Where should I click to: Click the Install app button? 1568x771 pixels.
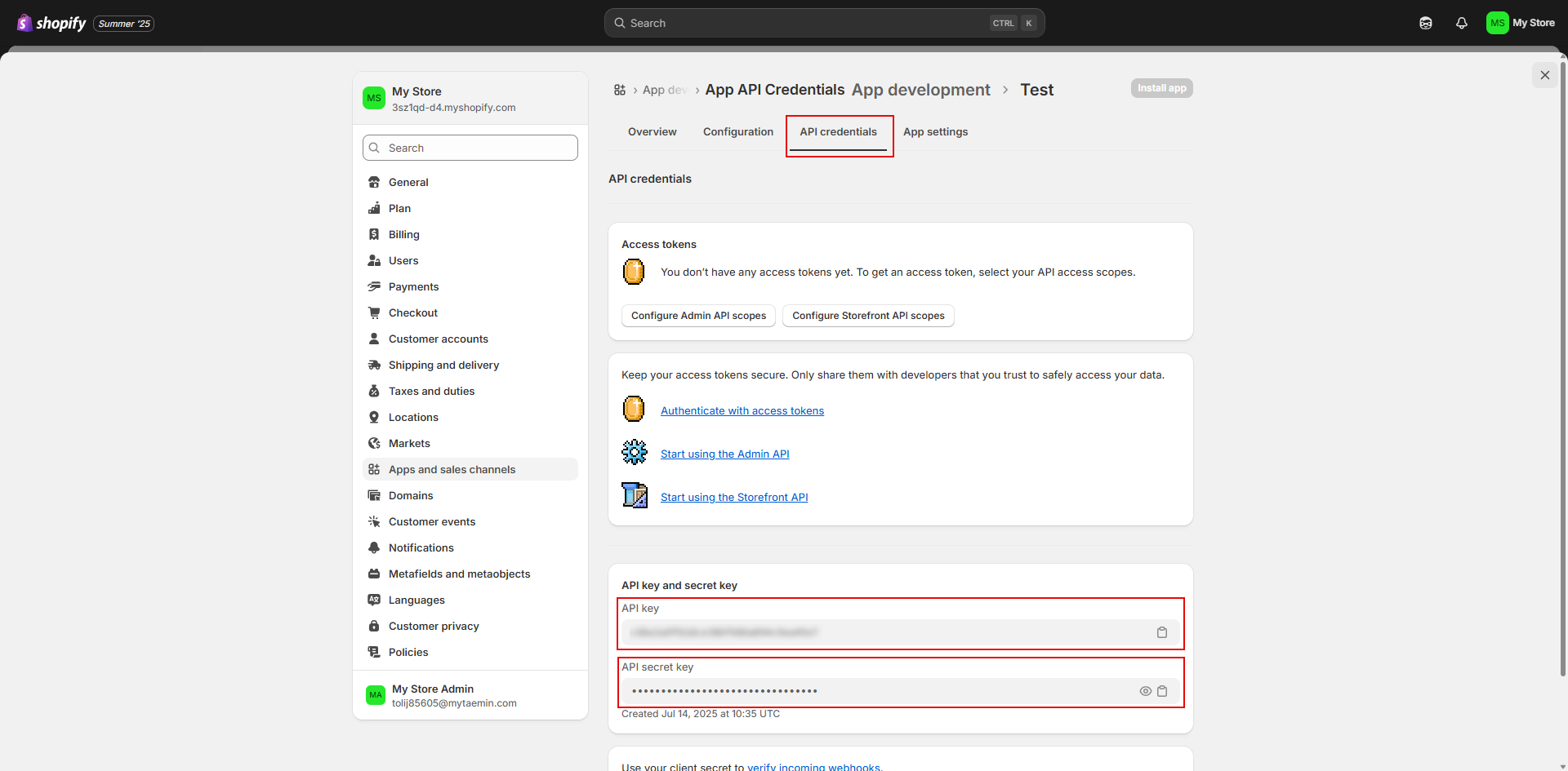point(1161,88)
